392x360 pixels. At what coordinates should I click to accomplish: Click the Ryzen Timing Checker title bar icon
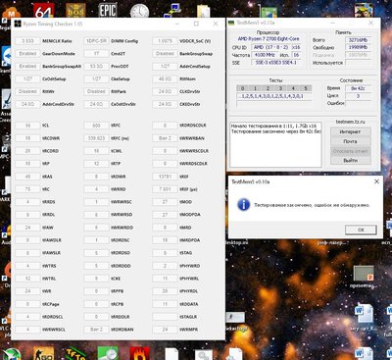coord(18,24)
